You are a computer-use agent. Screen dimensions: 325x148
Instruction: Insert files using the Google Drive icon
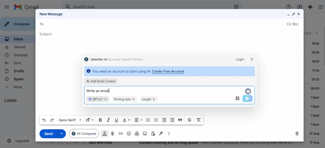coord(137,133)
